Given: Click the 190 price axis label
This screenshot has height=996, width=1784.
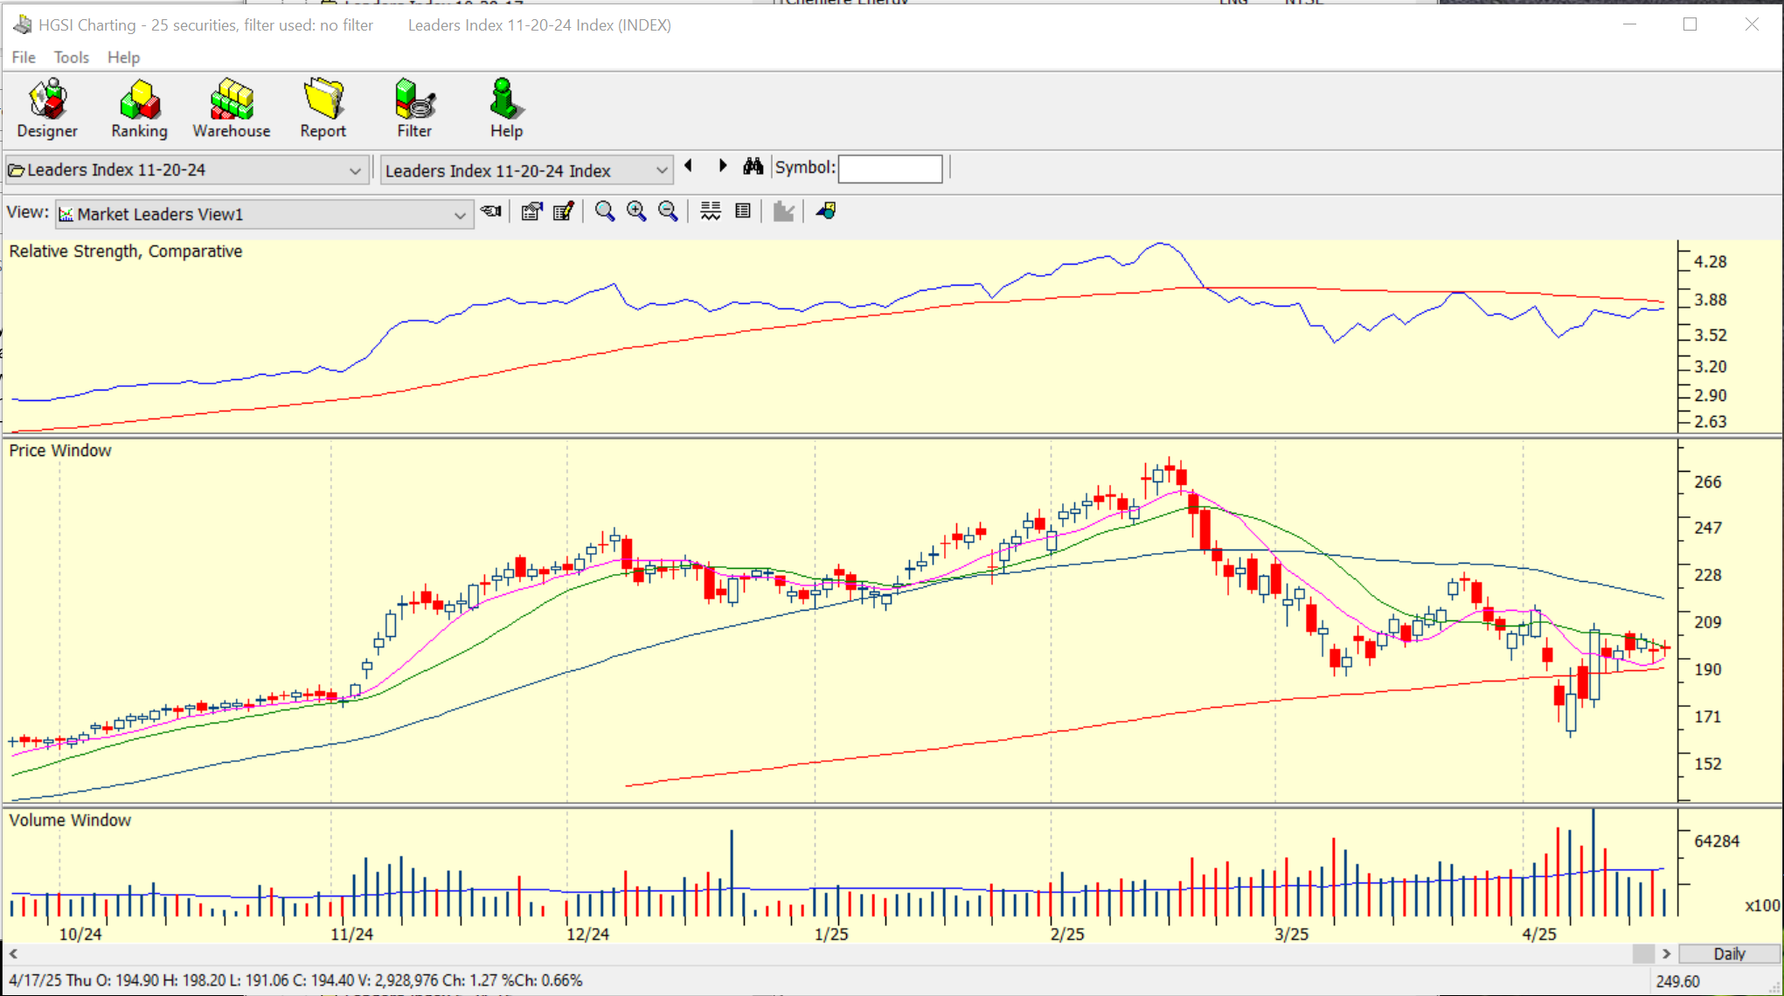Looking at the screenshot, I should [x=1708, y=670].
